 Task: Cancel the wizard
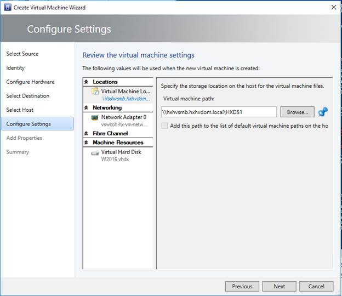(x=316, y=286)
